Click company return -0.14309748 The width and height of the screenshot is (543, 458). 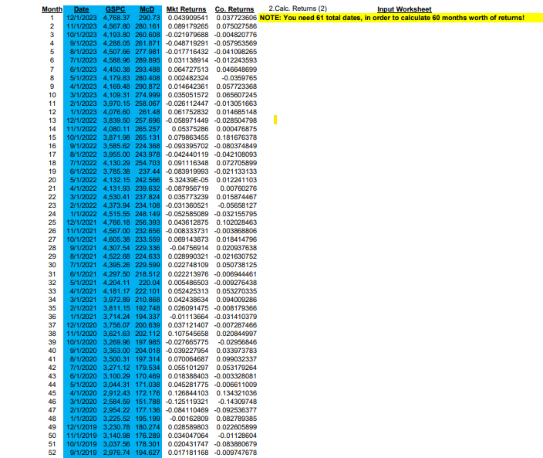coord(238,402)
